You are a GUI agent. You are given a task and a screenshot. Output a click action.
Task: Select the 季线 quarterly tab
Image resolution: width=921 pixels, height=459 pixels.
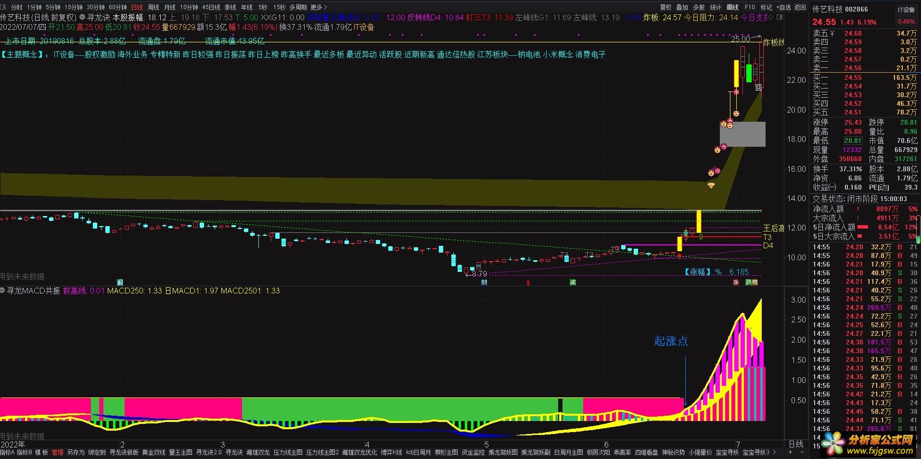(x=230, y=7)
